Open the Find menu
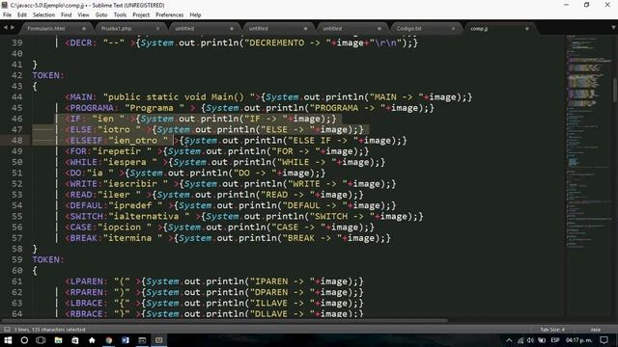 pos(67,15)
